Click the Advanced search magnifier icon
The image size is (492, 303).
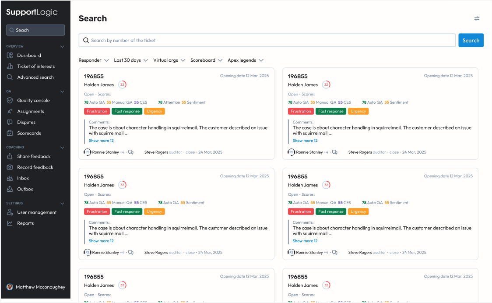click(10, 77)
